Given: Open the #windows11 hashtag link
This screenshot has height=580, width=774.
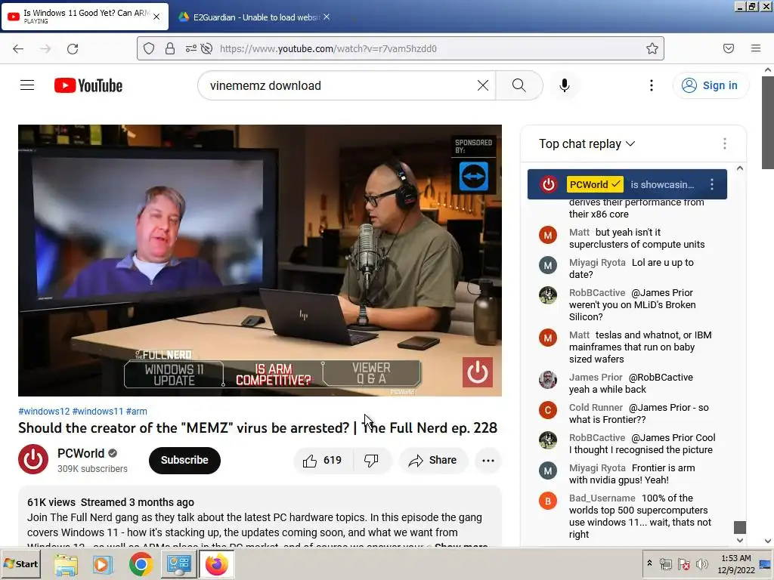Looking at the screenshot, I should point(98,412).
